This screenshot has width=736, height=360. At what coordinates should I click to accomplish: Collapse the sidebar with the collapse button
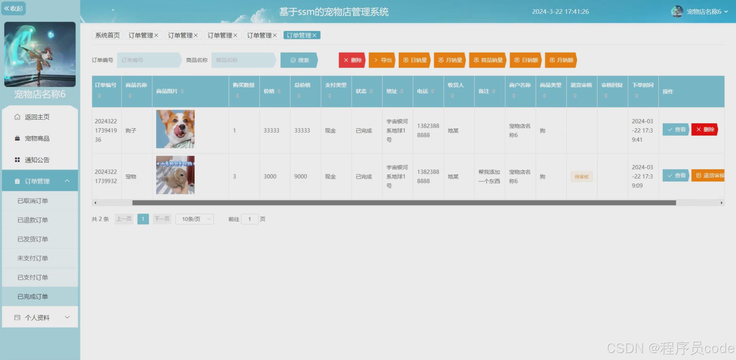pyautogui.click(x=14, y=8)
